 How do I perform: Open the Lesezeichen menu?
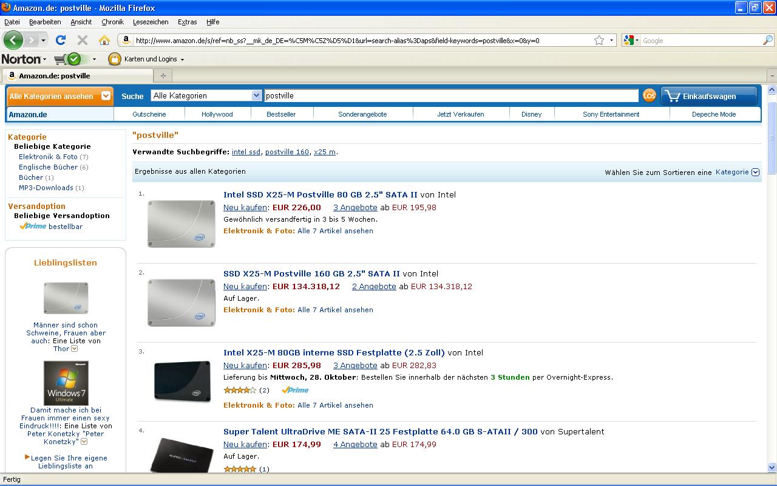point(151,22)
